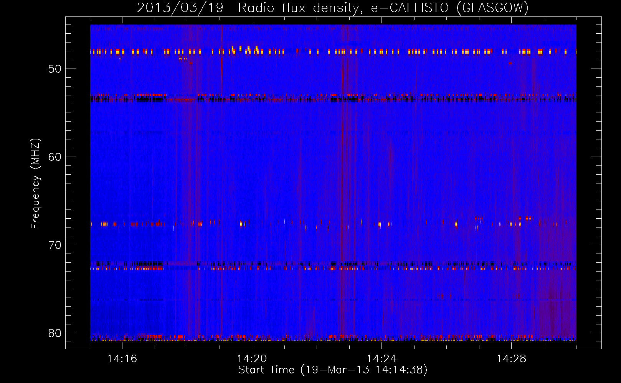
Task: Click the 80 frequency tick label
Action: pos(55,333)
